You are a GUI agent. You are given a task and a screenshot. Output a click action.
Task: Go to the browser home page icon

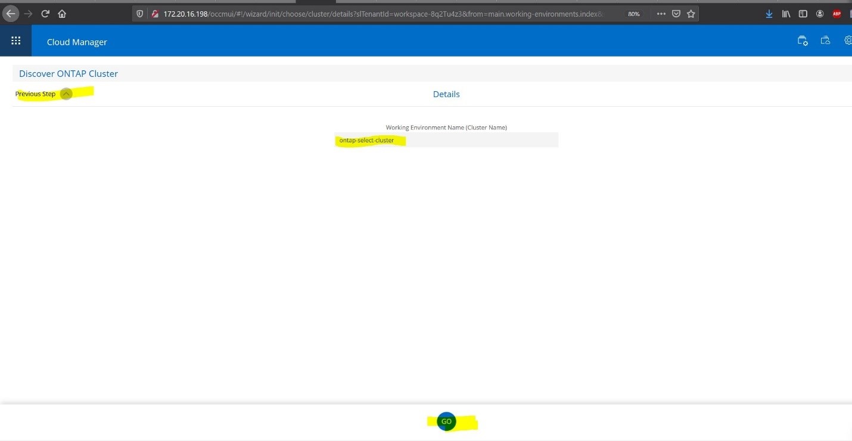pyautogui.click(x=62, y=13)
